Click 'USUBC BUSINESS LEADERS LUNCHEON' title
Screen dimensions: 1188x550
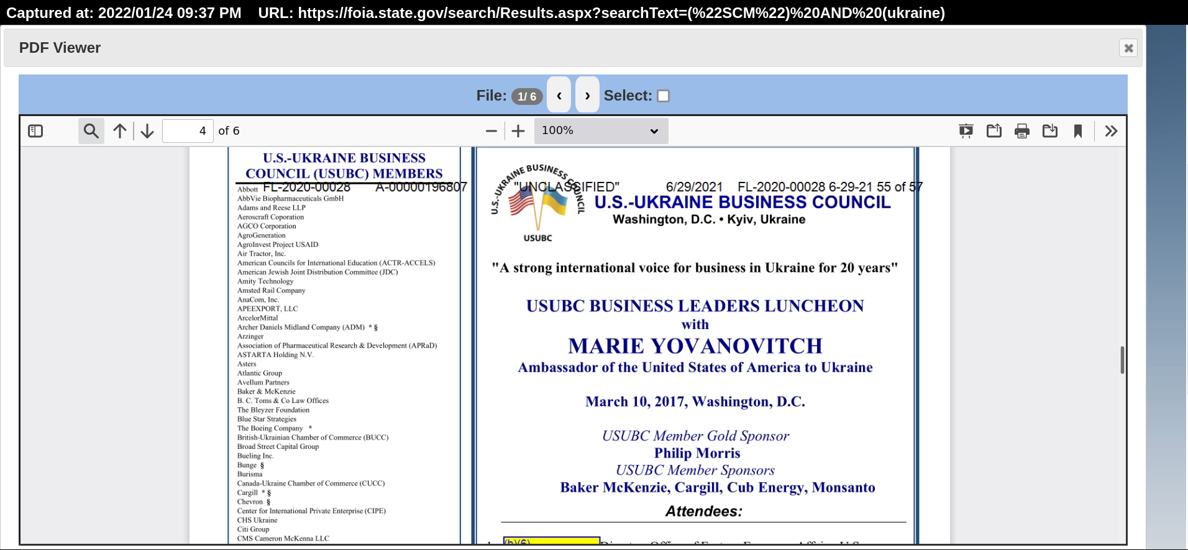[x=695, y=306]
